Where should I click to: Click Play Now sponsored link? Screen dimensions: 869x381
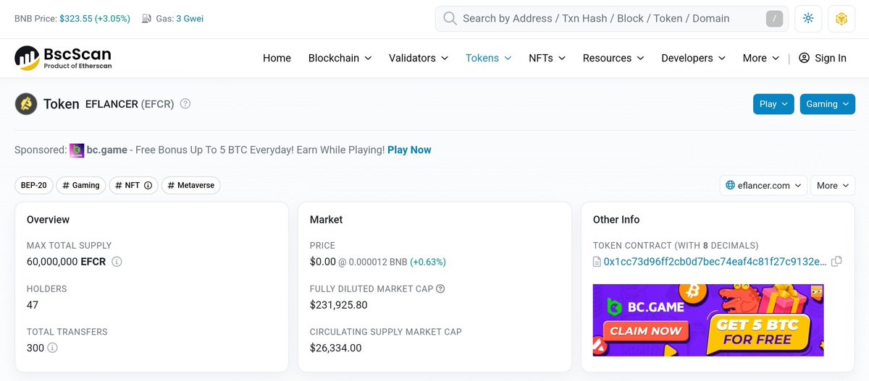coord(409,150)
